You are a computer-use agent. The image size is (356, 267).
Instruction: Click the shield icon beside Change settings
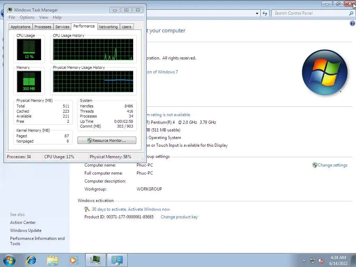point(315,165)
